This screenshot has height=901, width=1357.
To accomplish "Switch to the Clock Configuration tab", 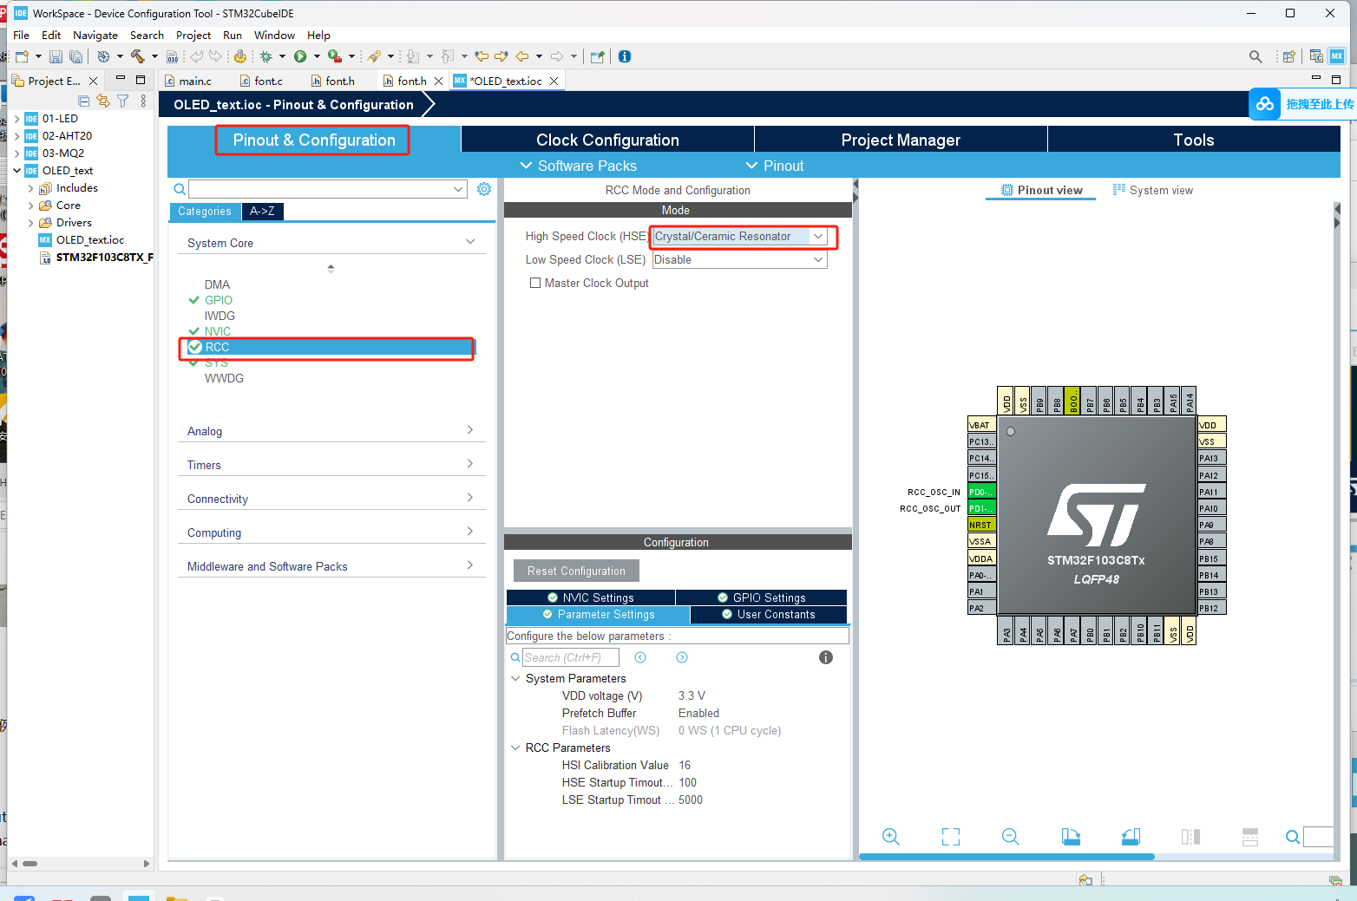I will 606,139.
